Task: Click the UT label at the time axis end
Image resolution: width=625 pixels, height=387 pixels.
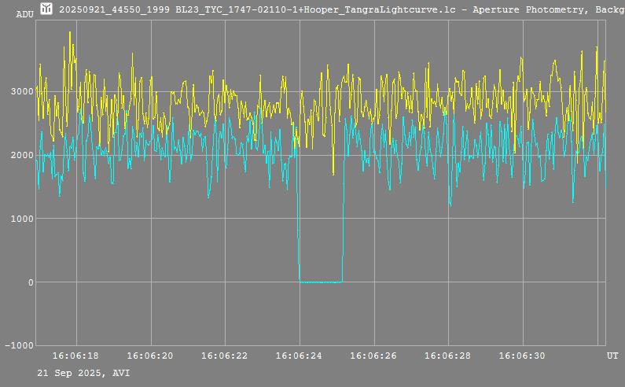Action: pos(612,356)
